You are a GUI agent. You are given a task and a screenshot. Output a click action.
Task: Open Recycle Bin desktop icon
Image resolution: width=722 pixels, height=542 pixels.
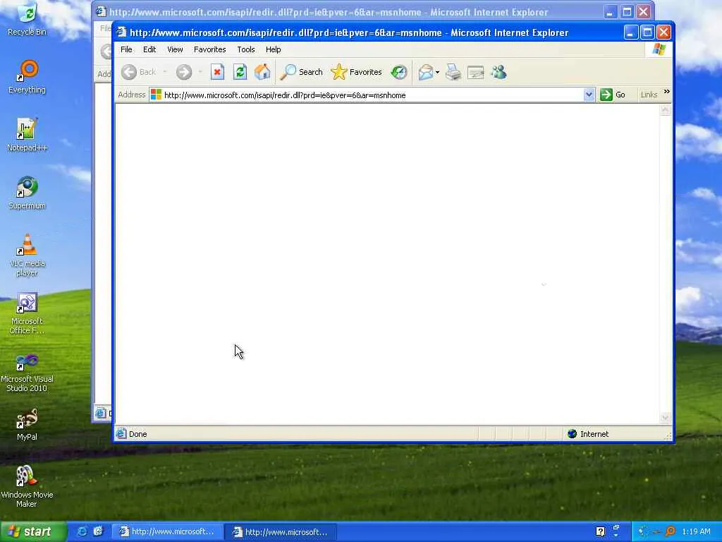coord(27,19)
